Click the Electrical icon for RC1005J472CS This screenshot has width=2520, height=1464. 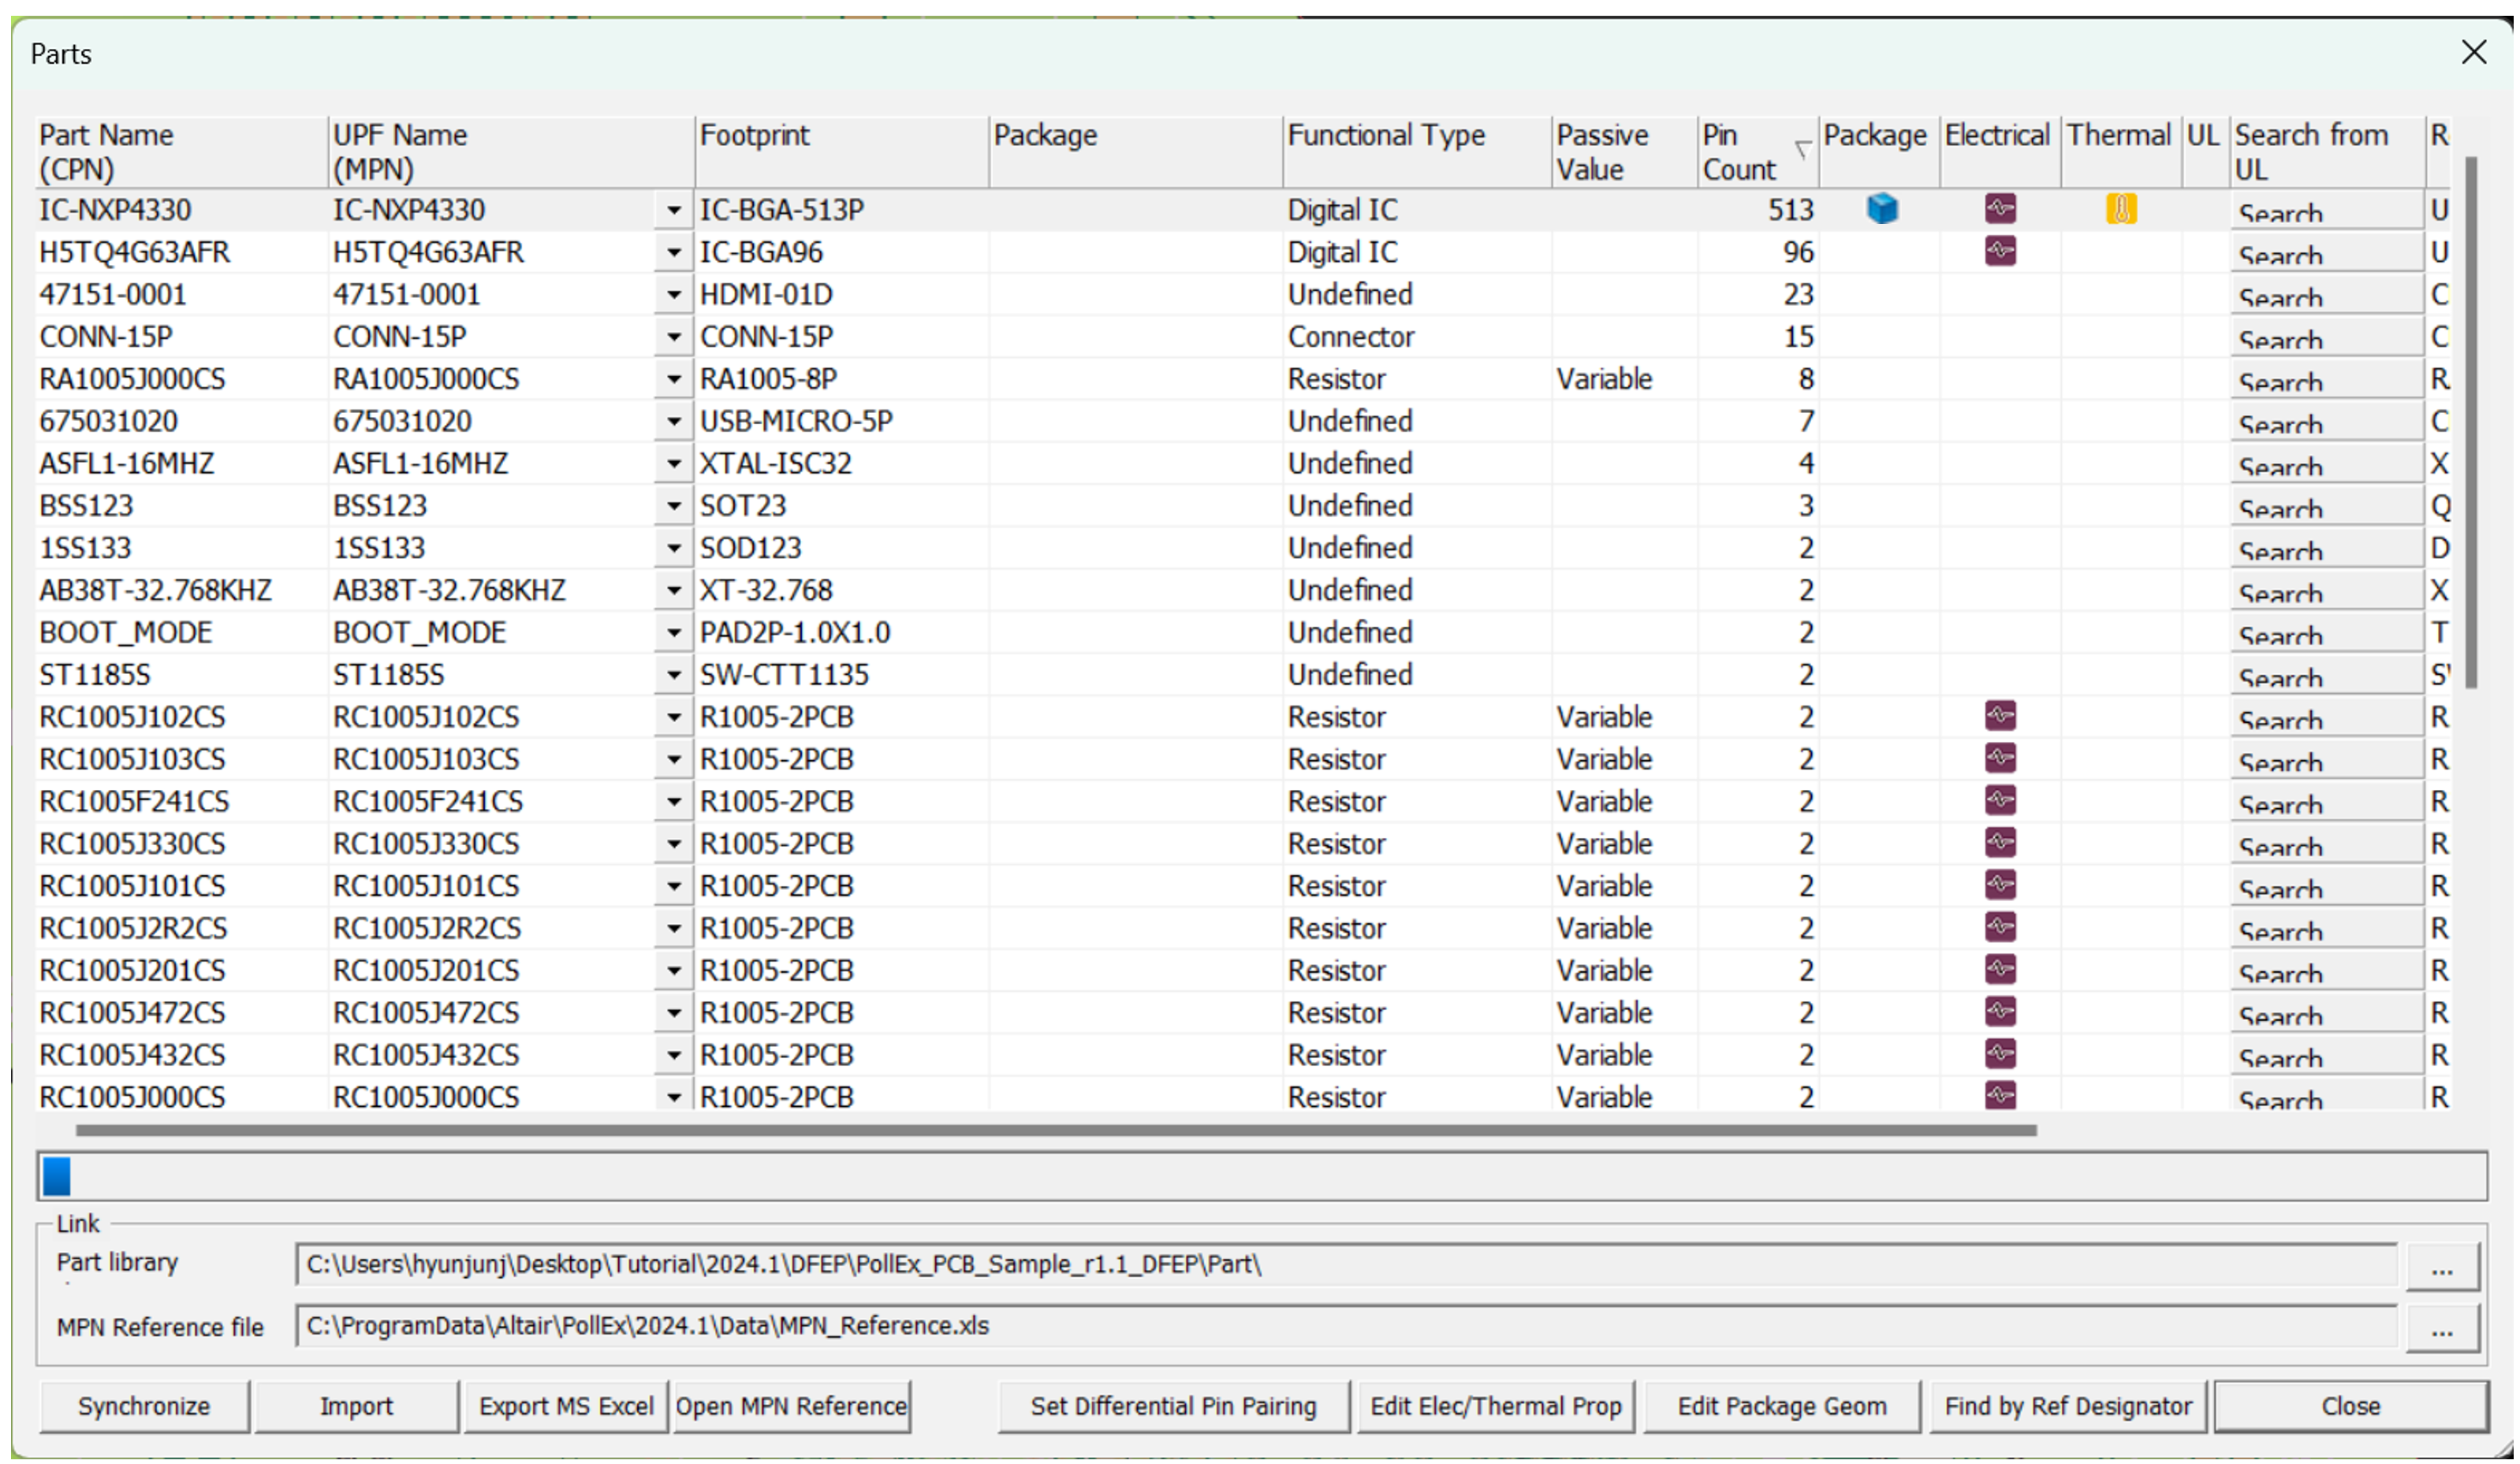[x=2000, y=1011]
